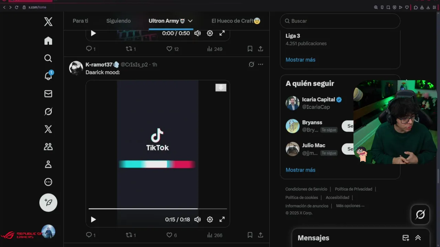
Task: Click download overlay icon on TikTok video
Action: [221, 87]
